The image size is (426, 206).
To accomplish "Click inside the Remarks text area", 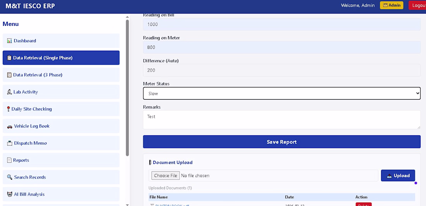I will tap(282, 119).
